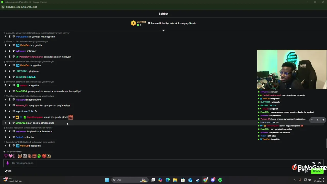Delete Celiin0's 'ohh miss' message
Image resolution: width=327 pixels, height=184 pixels.
pos(5,137)
